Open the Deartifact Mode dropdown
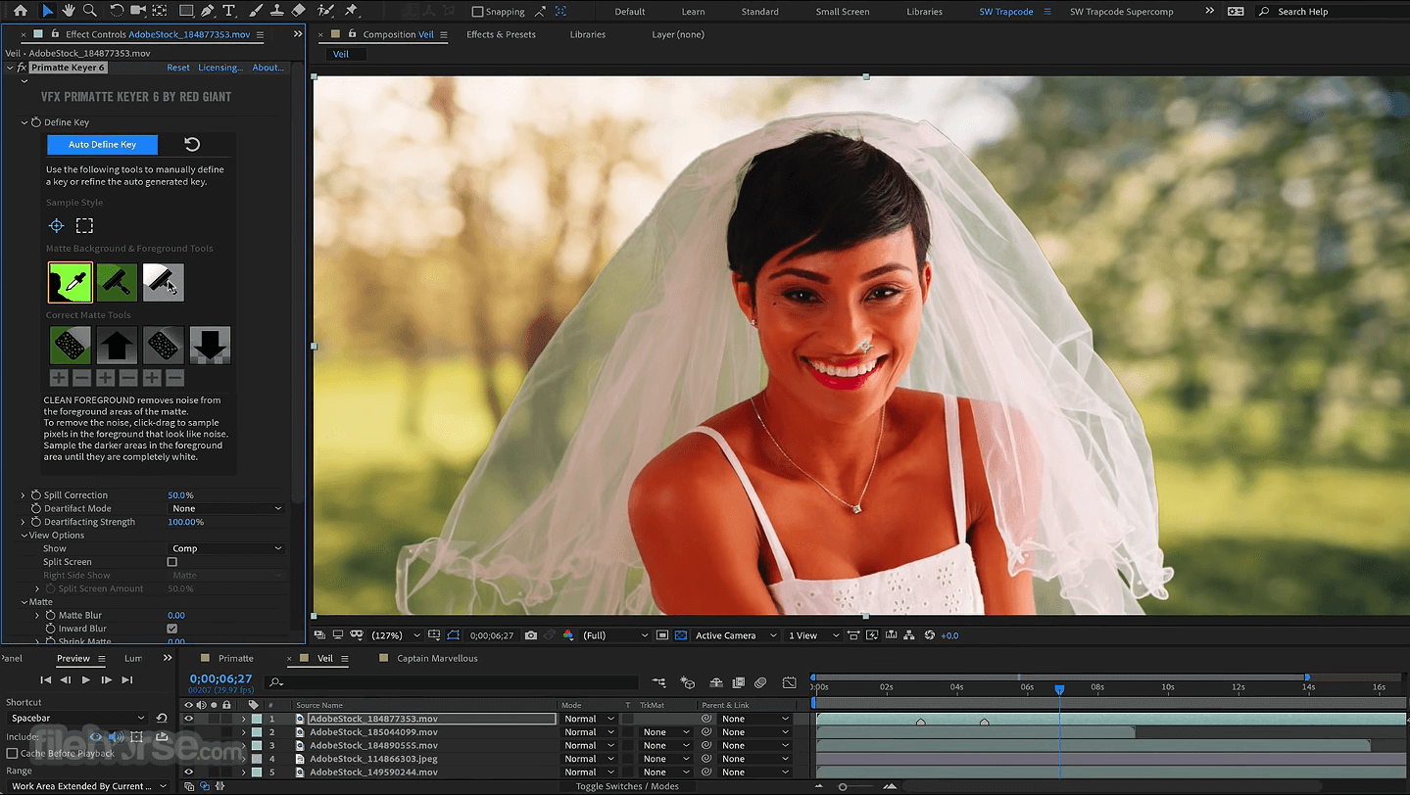This screenshot has width=1410, height=795. [226, 508]
